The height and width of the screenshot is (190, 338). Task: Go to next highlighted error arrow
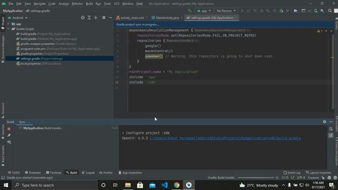click(331, 31)
